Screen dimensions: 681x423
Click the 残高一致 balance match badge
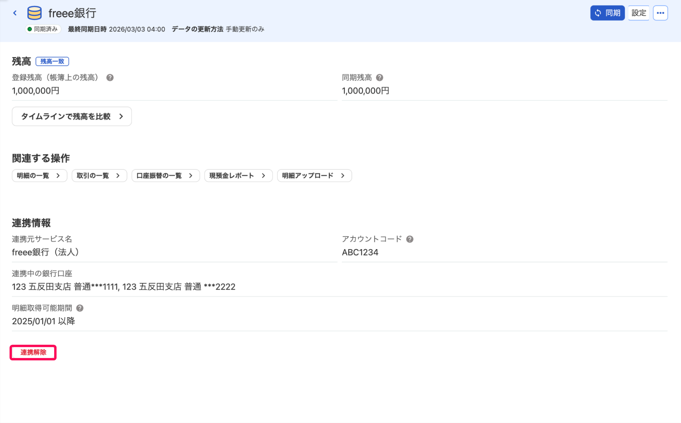point(52,61)
